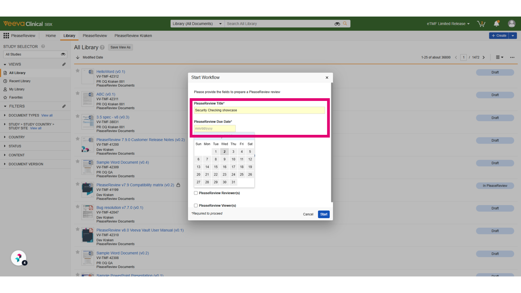Click the PleaseReview Title input field

259,110
